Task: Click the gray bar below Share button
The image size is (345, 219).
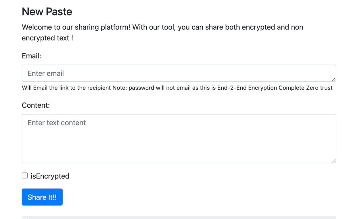Action: [179, 218]
